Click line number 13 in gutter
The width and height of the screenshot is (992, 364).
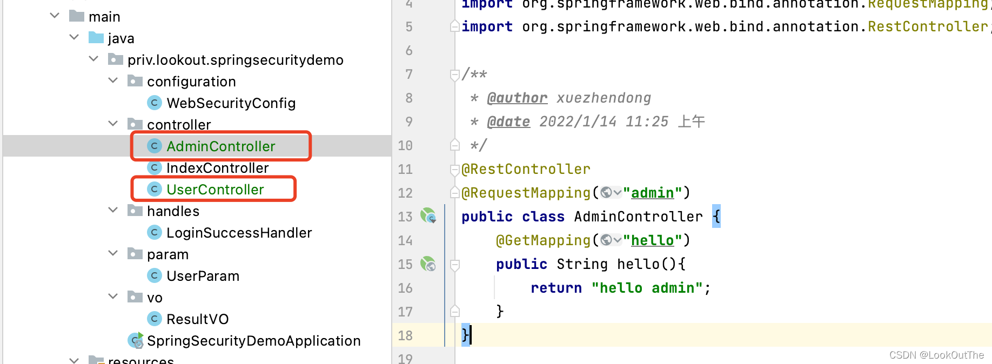[405, 217]
